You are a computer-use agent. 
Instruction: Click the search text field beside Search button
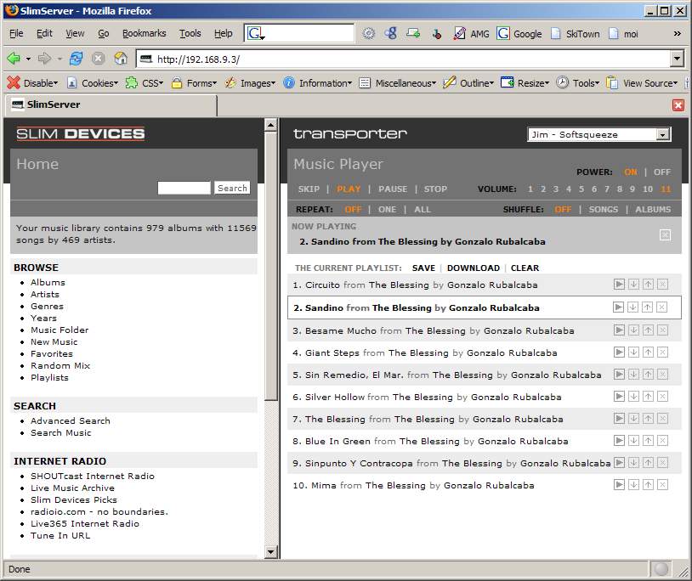pyautogui.click(x=184, y=188)
